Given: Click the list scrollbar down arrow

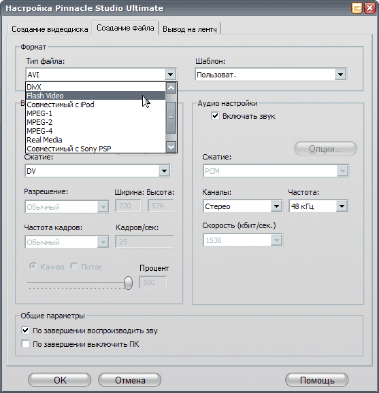Looking at the screenshot, I should (171, 147).
